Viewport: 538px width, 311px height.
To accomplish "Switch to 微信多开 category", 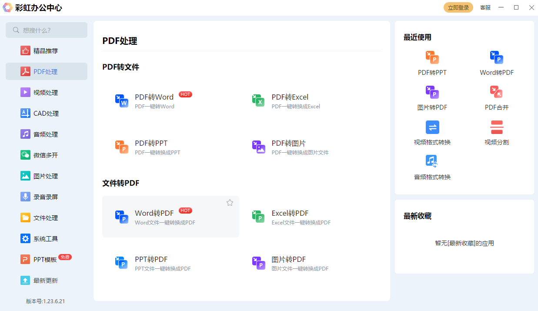I will [47, 155].
